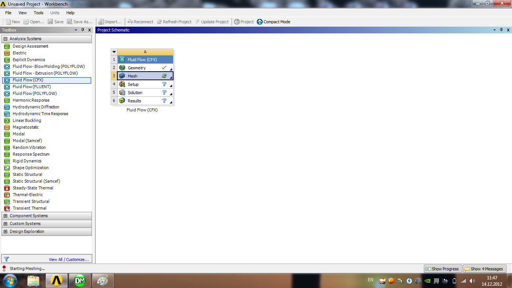Select the Hydrodynamic Diffraction icon
Viewport: 512px width, 288px height.
click(7, 107)
